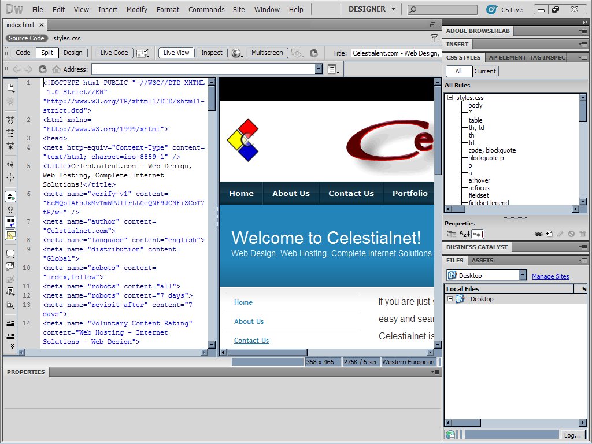Show more coding toolbar tools chevron
This screenshot has height=444, width=592.
pos(12,346)
